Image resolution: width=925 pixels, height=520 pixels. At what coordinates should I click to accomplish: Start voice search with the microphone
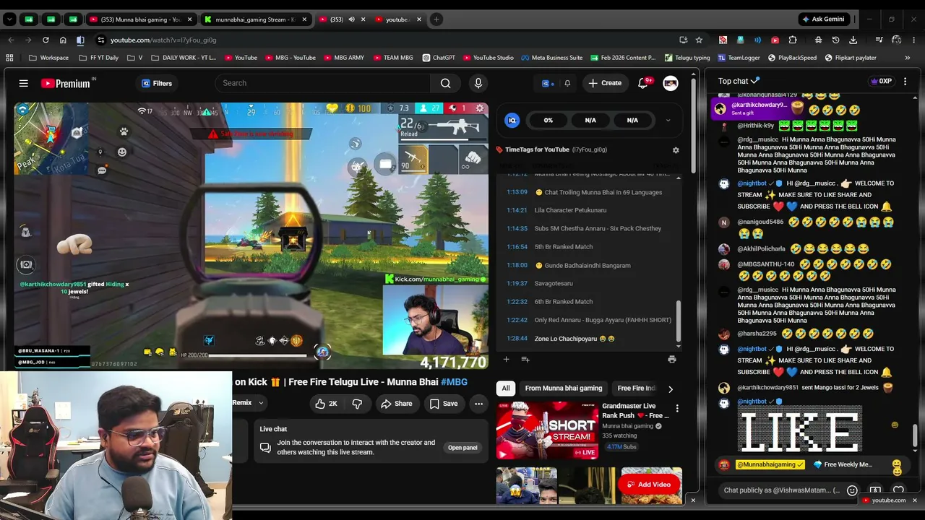pyautogui.click(x=478, y=83)
